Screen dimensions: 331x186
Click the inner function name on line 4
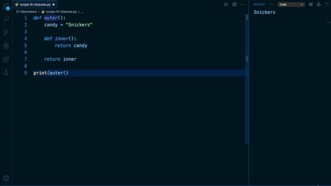click(x=62, y=39)
